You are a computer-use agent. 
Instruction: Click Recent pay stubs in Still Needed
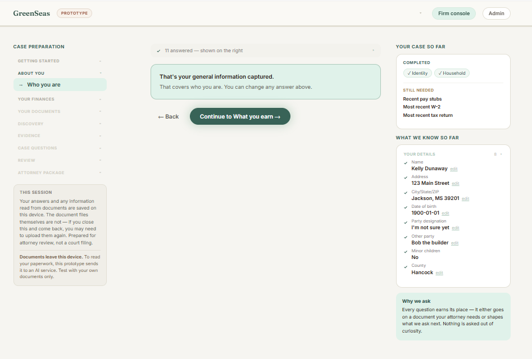[422, 99]
